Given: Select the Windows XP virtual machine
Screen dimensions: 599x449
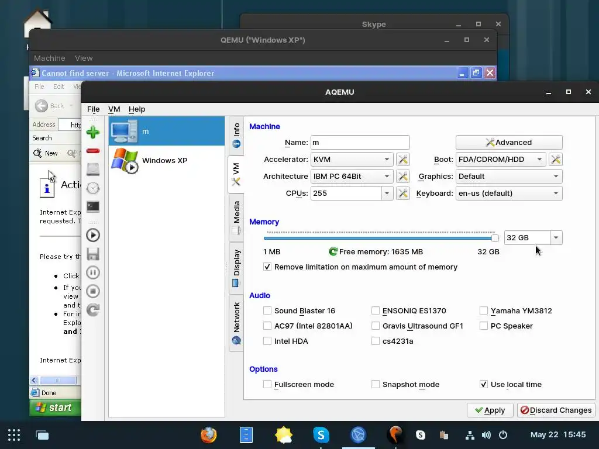Looking at the screenshot, I should coord(167,160).
